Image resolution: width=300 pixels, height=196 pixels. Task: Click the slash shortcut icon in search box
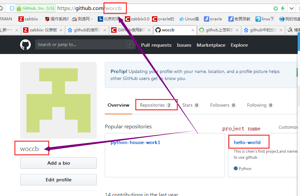pyautogui.click(x=130, y=45)
